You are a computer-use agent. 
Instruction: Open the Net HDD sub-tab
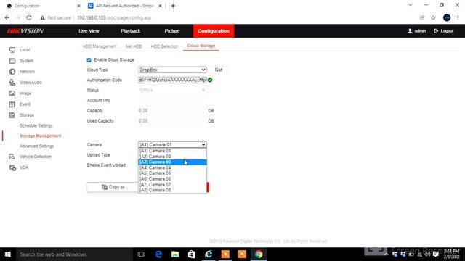click(134, 46)
